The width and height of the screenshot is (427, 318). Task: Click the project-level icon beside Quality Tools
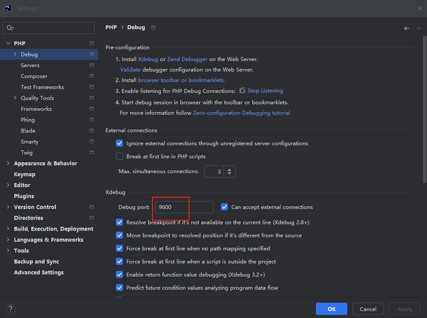91,98
